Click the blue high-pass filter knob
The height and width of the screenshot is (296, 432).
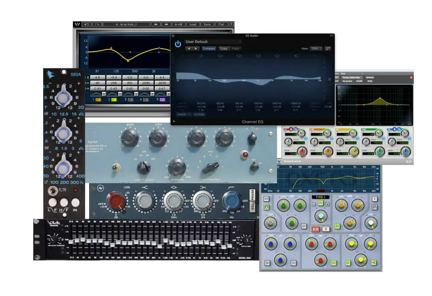(x=232, y=201)
